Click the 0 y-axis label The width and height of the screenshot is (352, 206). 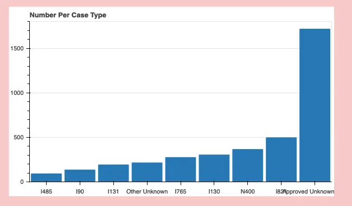(22, 182)
